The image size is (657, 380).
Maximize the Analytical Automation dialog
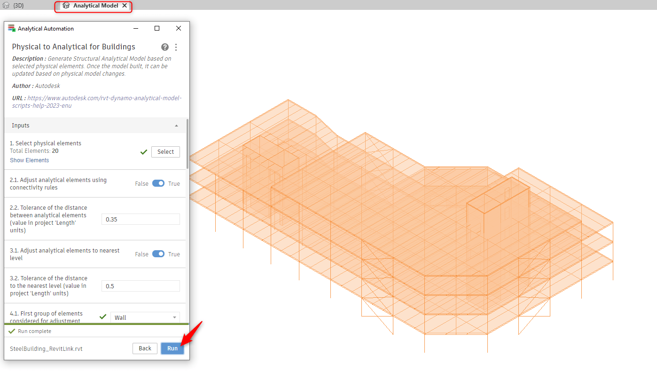tap(157, 29)
